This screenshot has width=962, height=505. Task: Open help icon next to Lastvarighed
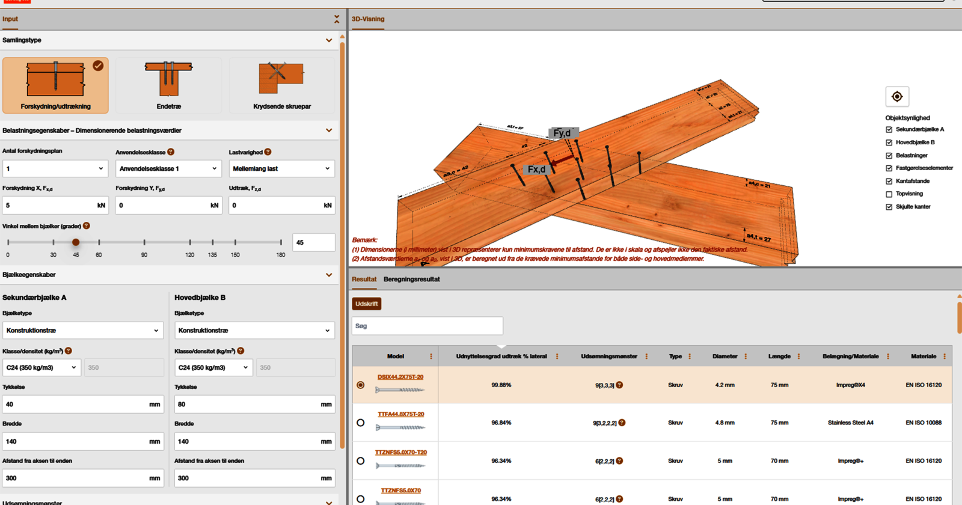click(x=268, y=152)
